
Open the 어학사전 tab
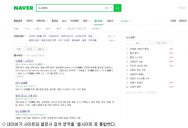[x=41, y=21]
